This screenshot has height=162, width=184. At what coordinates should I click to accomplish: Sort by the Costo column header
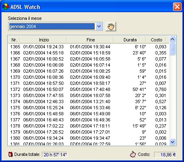pyautogui.click(x=156, y=40)
